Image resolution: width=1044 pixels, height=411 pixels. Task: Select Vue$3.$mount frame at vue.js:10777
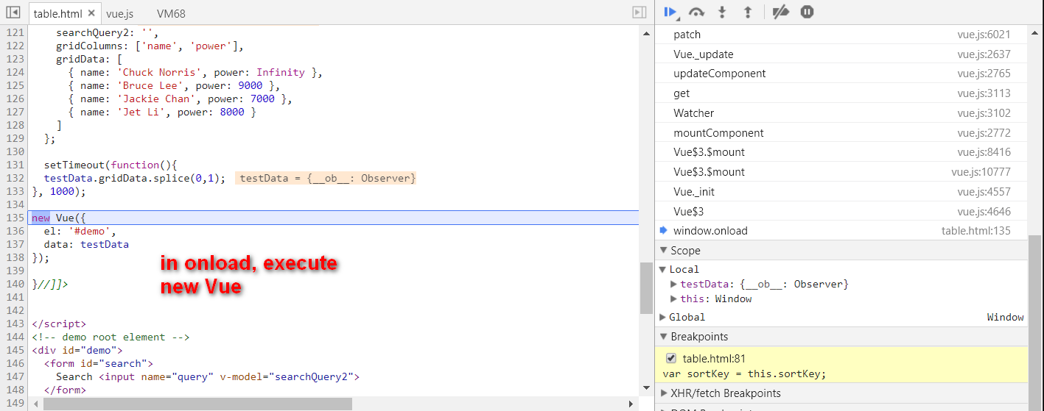click(841, 172)
